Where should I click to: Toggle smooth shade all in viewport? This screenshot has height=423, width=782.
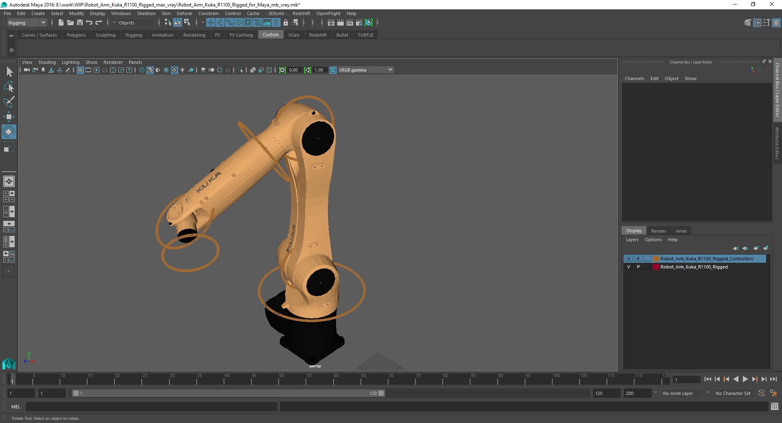[x=150, y=70]
